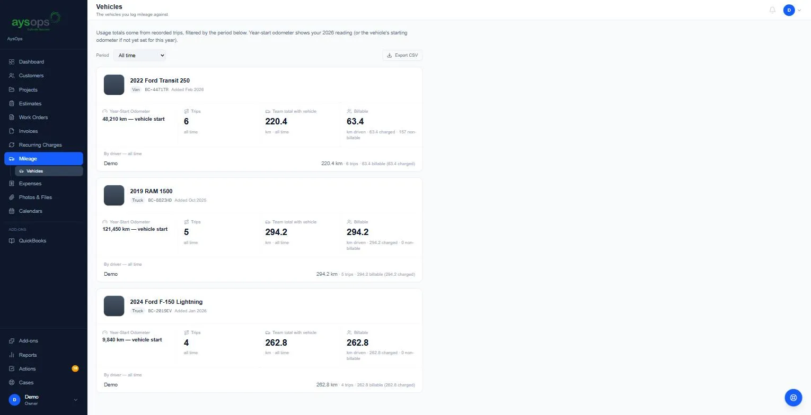This screenshot has width=811, height=415.
Task: Click the Calendars icon
Action: click(12, 211)
